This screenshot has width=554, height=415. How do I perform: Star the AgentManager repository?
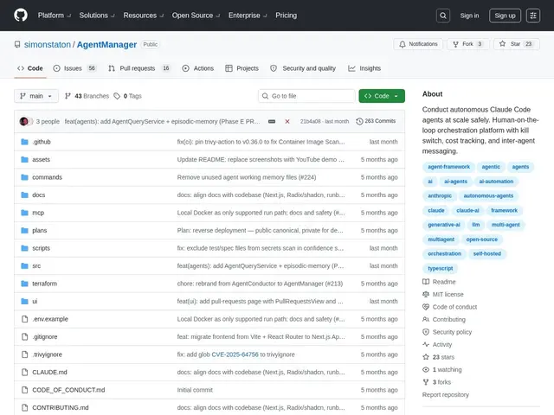[516, 44]
